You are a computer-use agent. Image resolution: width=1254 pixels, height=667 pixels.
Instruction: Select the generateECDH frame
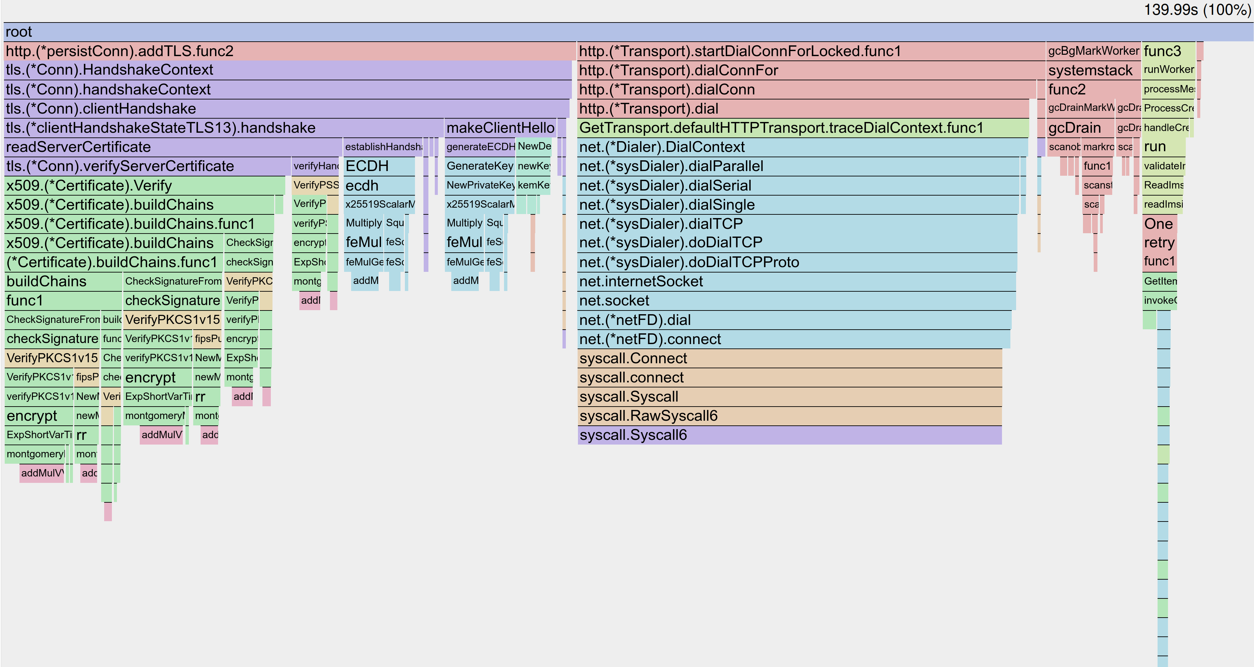pos(480,147)
